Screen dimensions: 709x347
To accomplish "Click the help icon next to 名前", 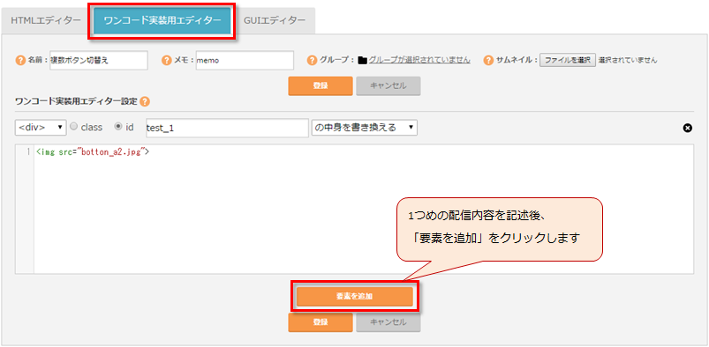I will (x=20, y=61).
